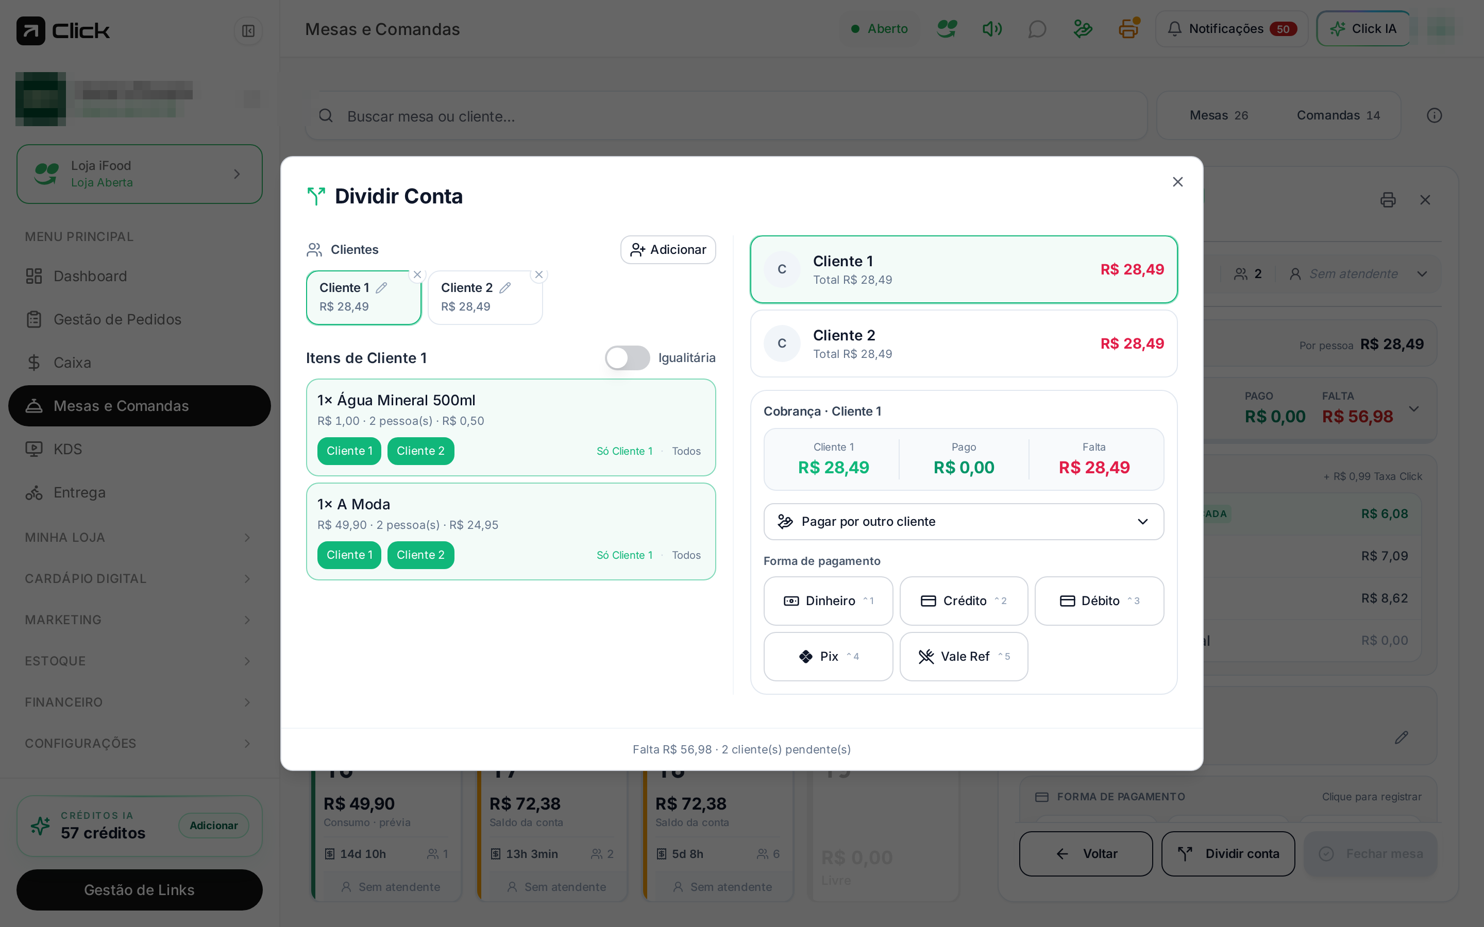Switch to the Comandas tab

click(x=1338, y=115)
